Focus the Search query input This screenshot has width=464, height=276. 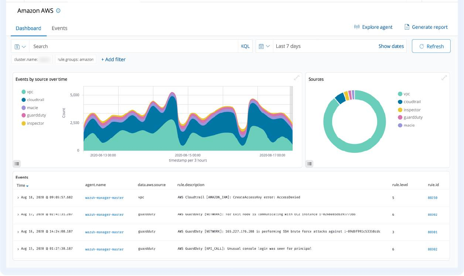click(134, 46)
